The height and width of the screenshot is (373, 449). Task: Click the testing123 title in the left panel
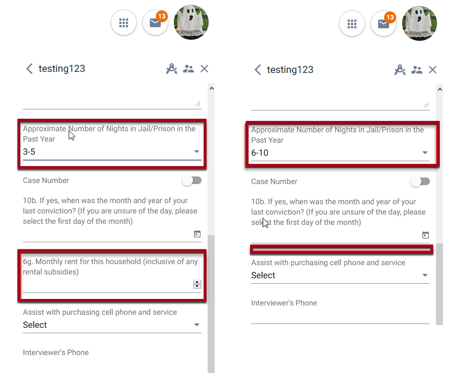click(62, 69)
